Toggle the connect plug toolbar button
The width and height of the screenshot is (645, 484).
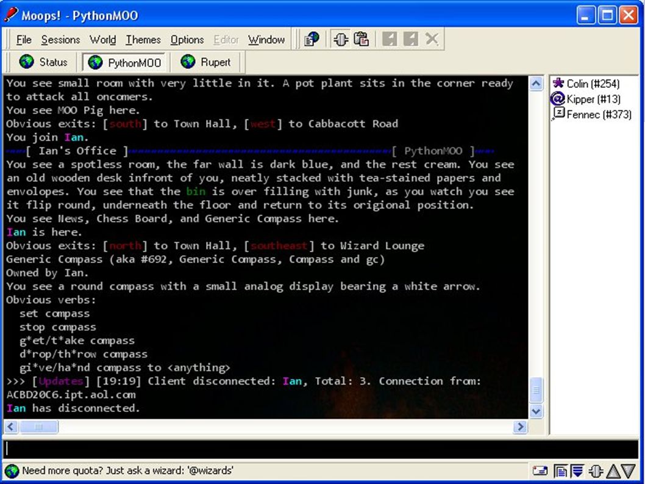[340, 40]
